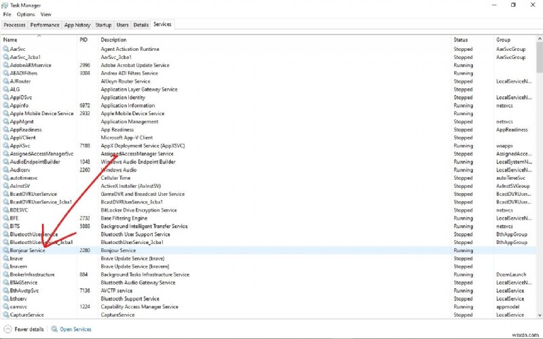The height and width of the screenshot is (339, 543).
Task: Click the BFE service icon
Action: point(6,218)
